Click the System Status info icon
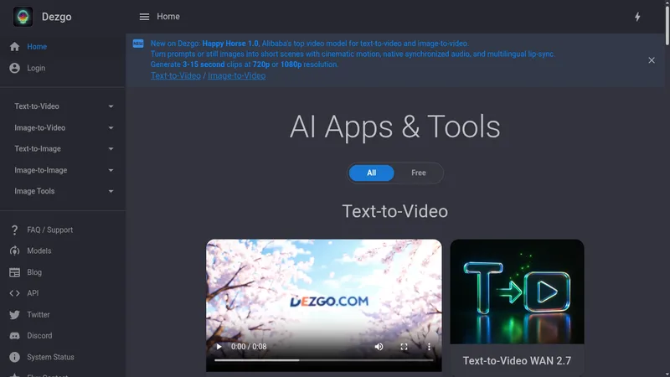Screen dimensions: 670x377 pos(14,357)
